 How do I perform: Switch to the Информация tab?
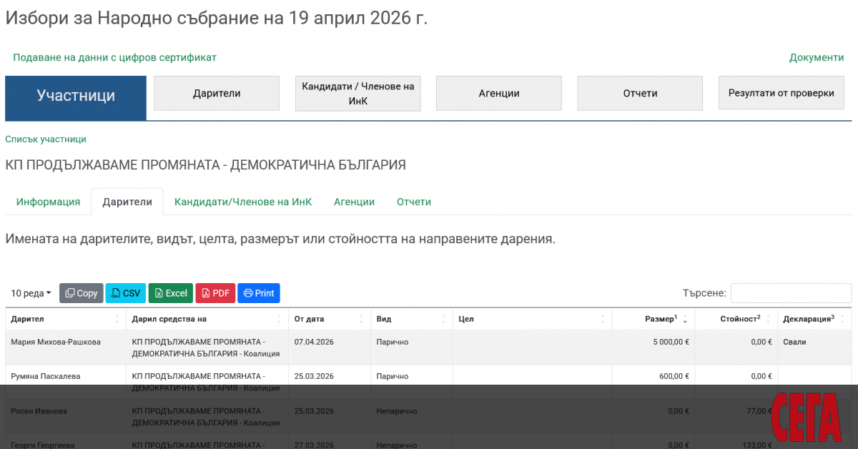(48, 202)
